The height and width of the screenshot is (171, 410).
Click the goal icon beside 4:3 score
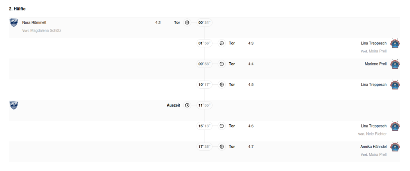(x=222, y=43)
